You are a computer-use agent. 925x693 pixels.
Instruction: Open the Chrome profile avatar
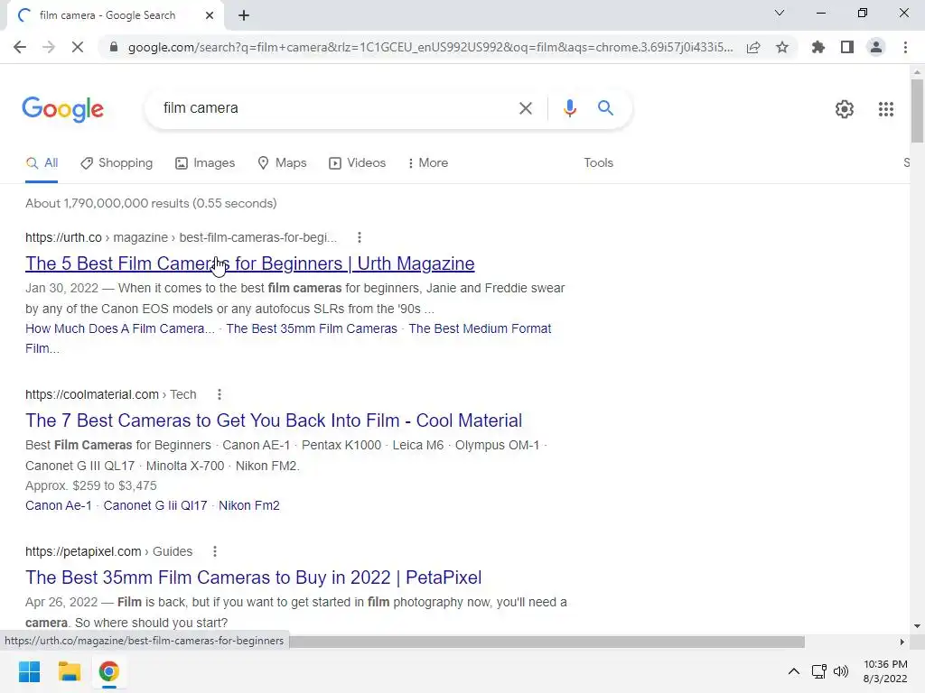876,47
